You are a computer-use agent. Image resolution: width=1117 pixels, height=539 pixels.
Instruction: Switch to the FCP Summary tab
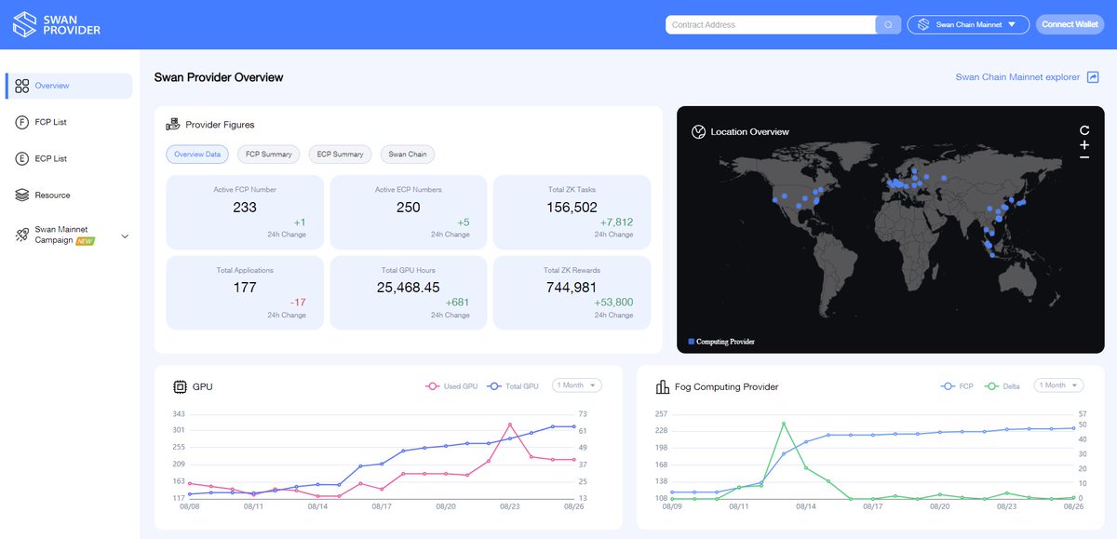pos(269,155)
